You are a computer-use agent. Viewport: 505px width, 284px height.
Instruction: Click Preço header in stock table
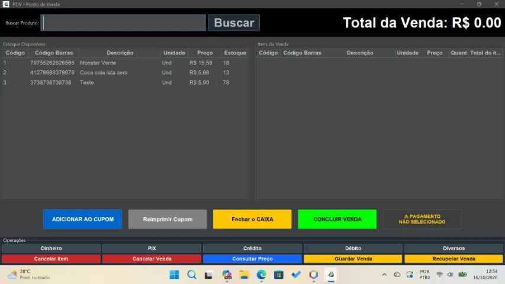(x=205, y=53)
